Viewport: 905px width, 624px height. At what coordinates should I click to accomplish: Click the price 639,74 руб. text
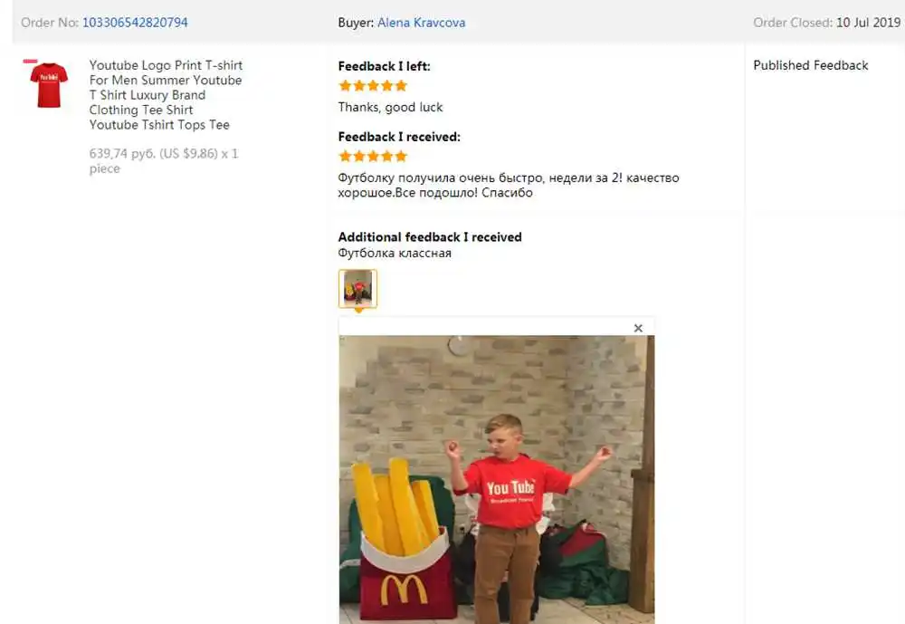pos(122,154)
